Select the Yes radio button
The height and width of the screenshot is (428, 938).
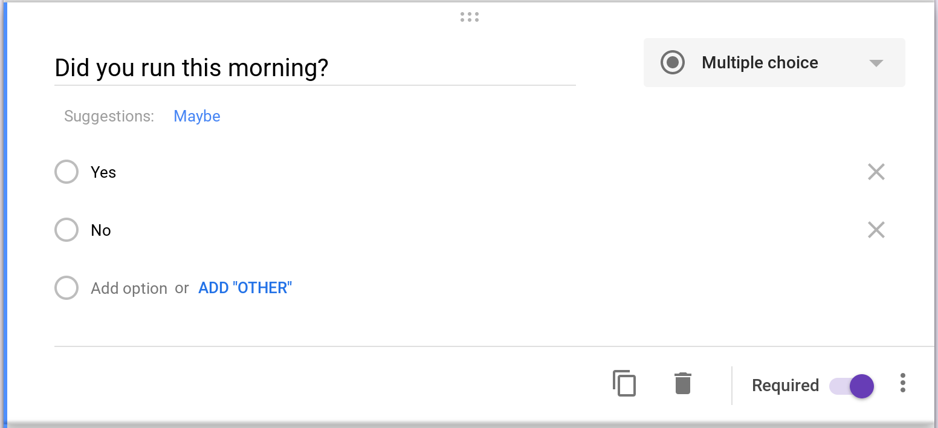(66, 172)
